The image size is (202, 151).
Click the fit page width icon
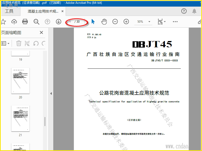tap(160, 22)
